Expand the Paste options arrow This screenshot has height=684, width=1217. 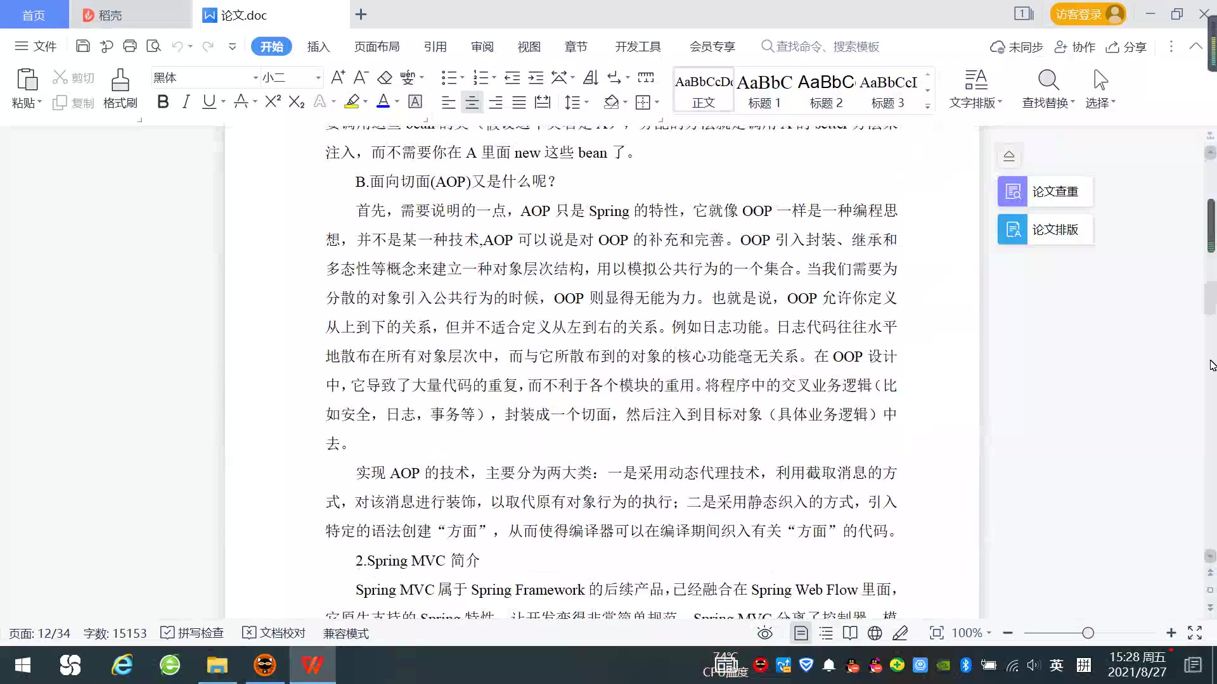39,102
